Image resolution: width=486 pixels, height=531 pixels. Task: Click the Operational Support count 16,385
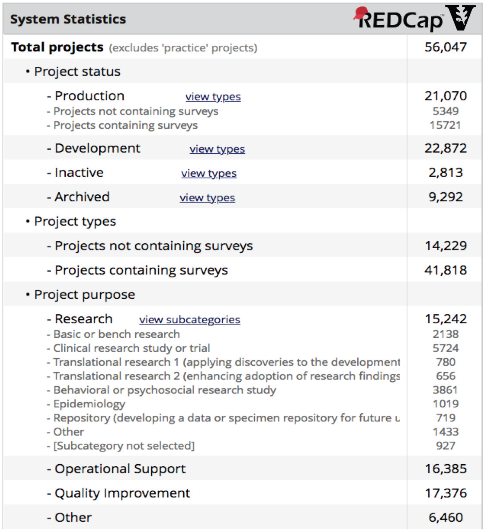pos(445,469)
